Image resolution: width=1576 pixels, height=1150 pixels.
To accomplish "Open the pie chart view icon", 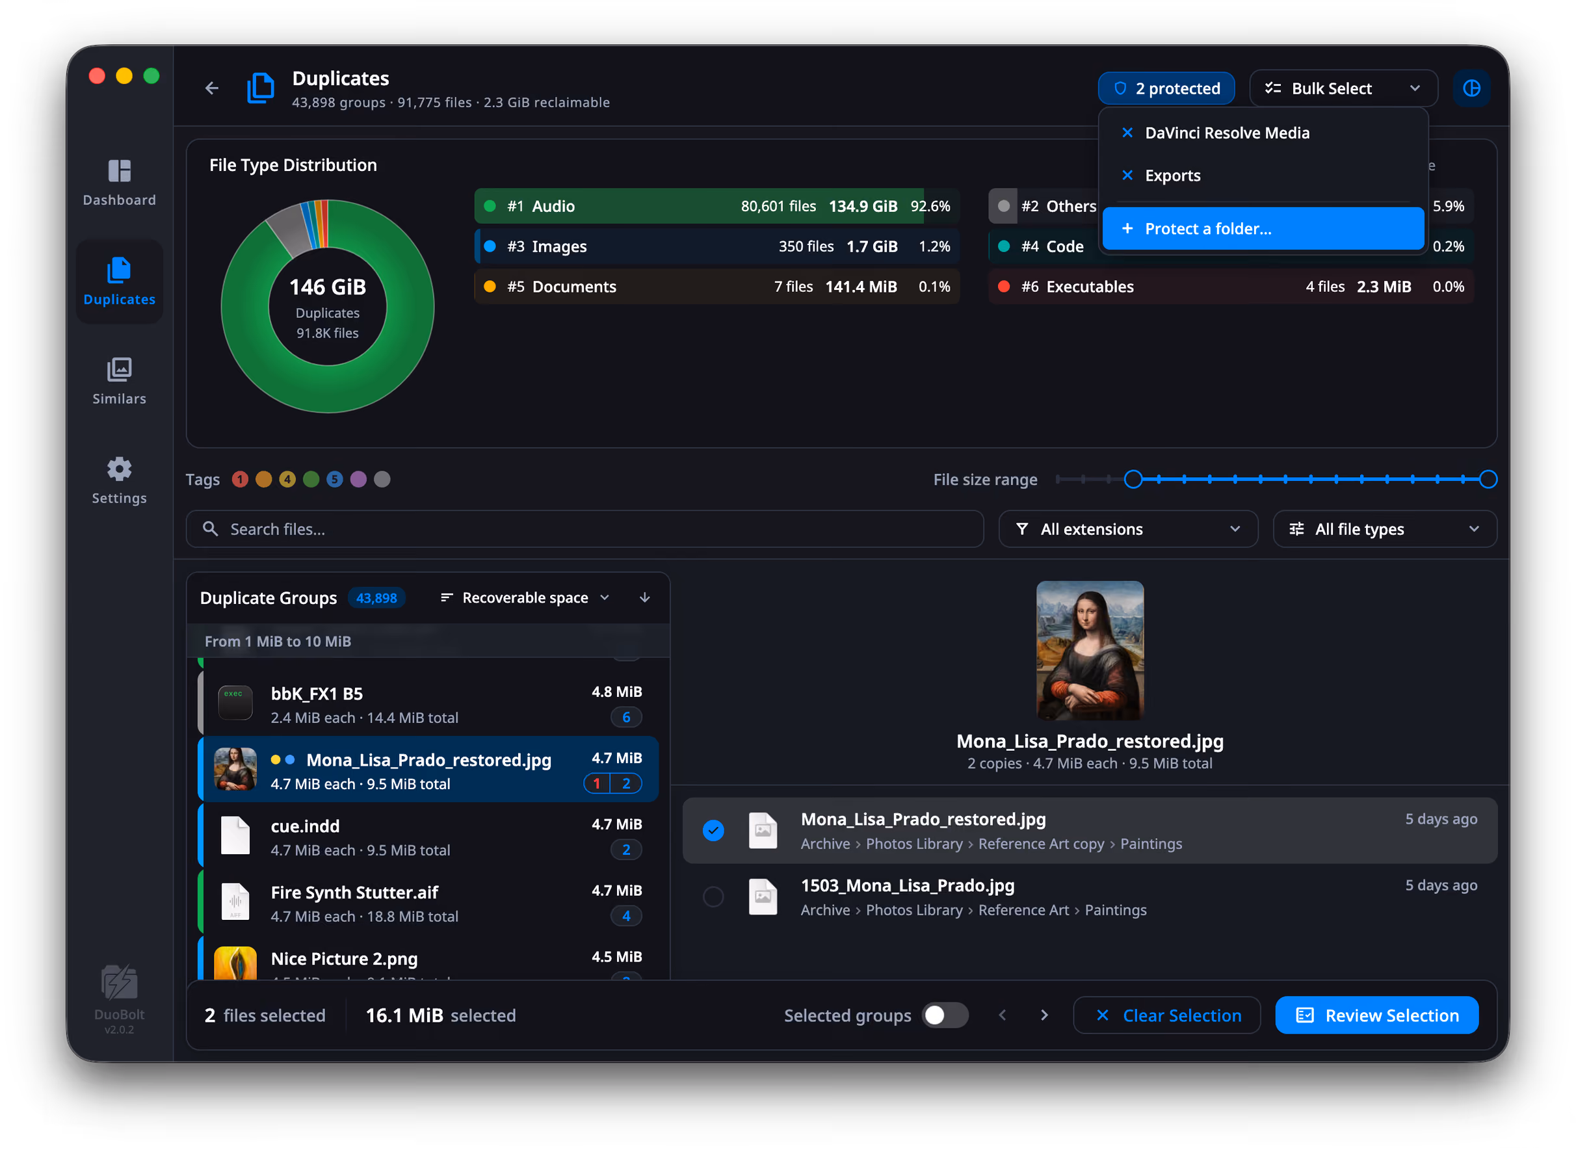I will 1471,88.
